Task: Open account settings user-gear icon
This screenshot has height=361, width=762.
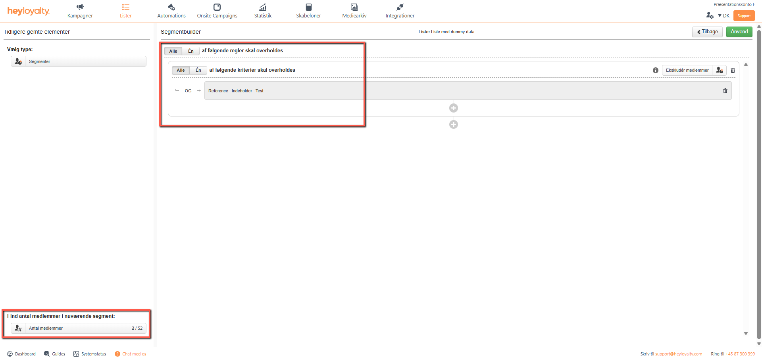Action: pos(710,16)
